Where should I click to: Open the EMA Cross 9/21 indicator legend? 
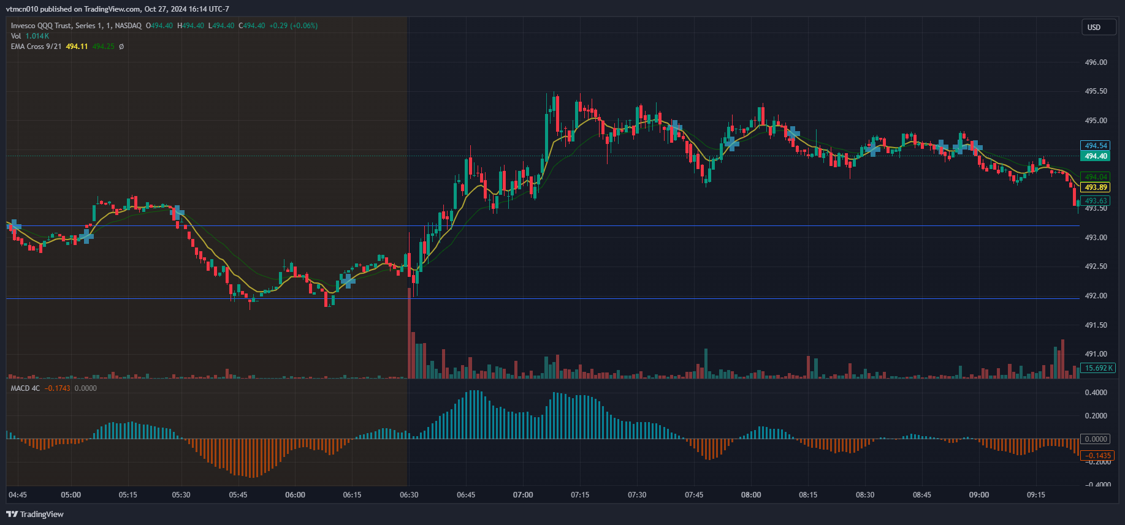pyautogui.click(x=36, y=47)
